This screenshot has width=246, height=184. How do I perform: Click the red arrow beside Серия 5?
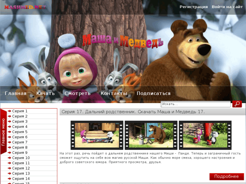coord(9,132)
